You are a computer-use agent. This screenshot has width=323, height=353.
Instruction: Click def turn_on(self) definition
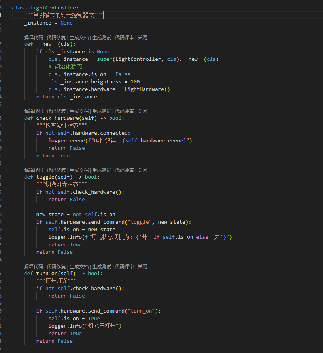coord(64,273)
